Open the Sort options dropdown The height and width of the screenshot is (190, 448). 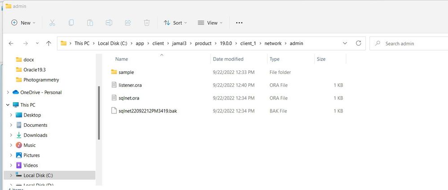tap(176, 23)
